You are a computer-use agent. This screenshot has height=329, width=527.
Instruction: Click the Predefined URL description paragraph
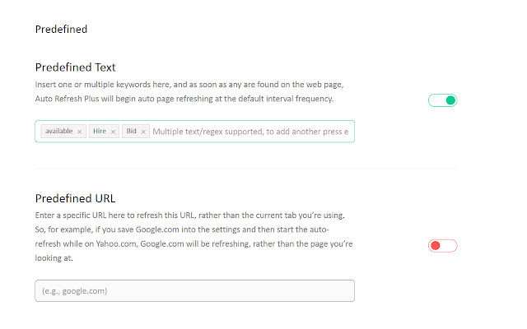coord(183,236)
